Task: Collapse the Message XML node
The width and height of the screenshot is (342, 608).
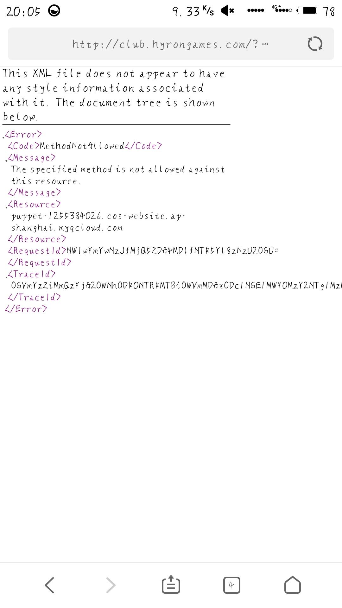Action: [x=6, y=160]
